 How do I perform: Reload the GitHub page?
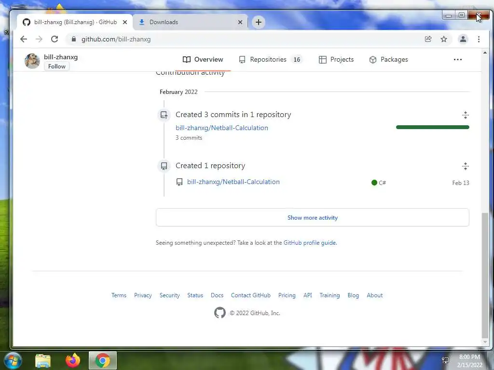[x=55, y=39]
